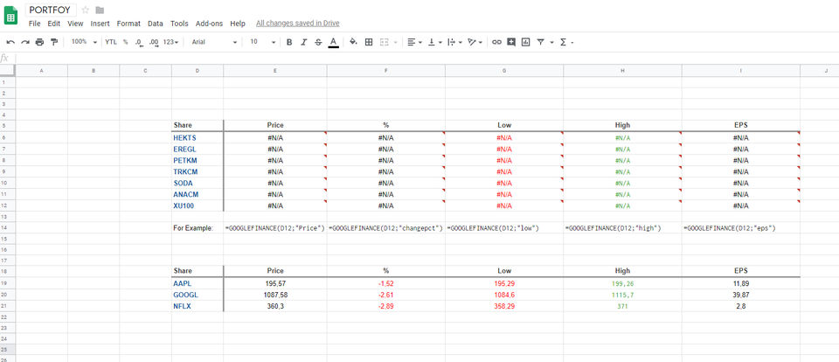Screen dimensions: 839x362
Task: Select GOOGL price cell 1087,58
Action: [x=275, y=295]
